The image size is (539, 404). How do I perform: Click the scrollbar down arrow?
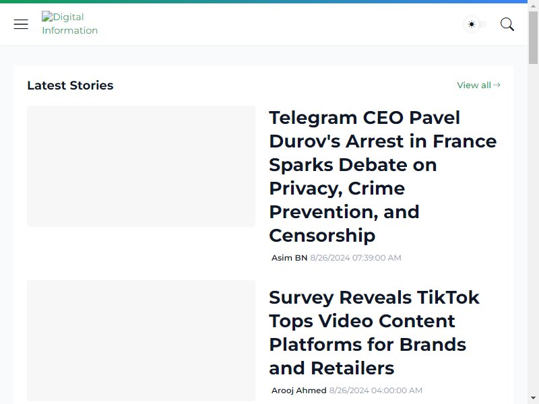pyautogui.click(x=533, y=398)
